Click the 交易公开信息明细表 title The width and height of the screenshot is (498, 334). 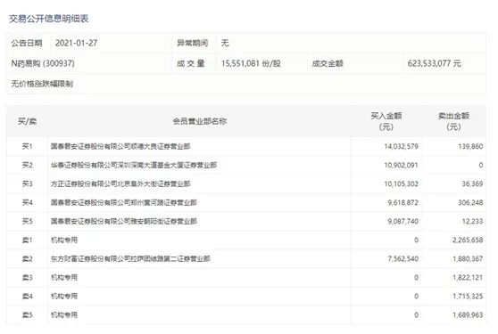coord(48,19)
